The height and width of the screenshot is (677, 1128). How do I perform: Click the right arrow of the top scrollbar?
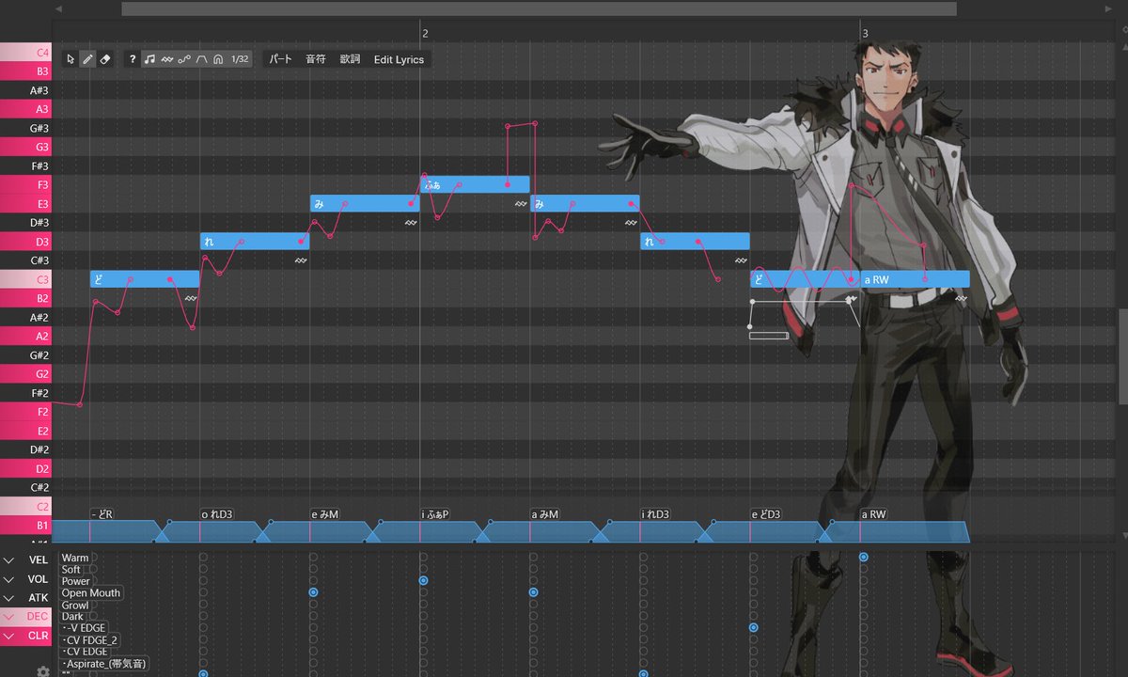tap(1108, 8)
